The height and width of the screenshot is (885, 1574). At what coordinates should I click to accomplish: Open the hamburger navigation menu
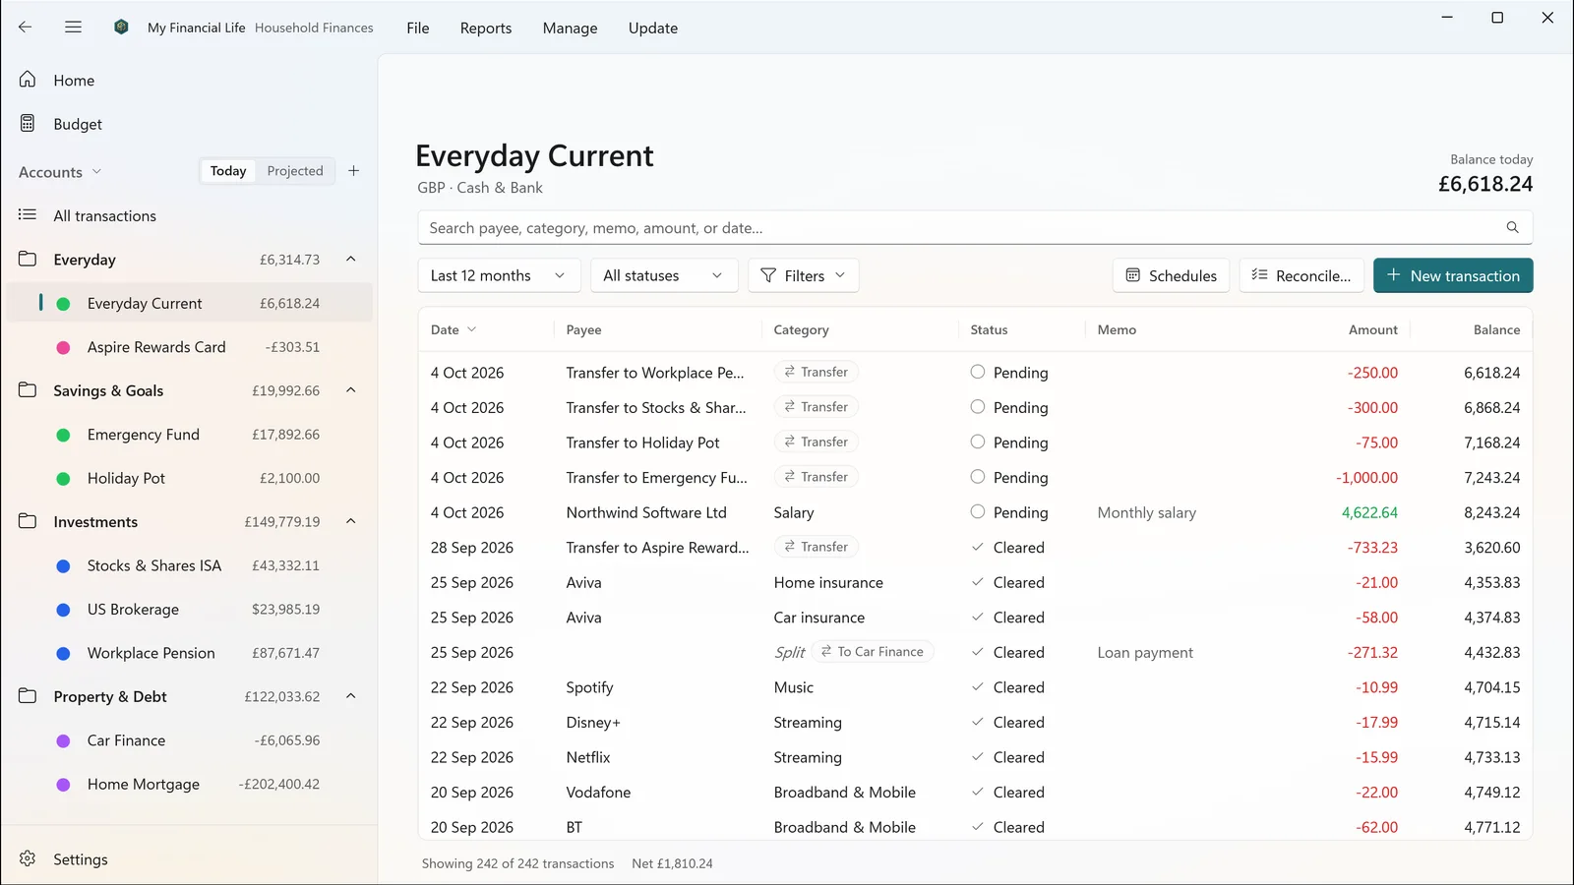[x=73, y=28]
